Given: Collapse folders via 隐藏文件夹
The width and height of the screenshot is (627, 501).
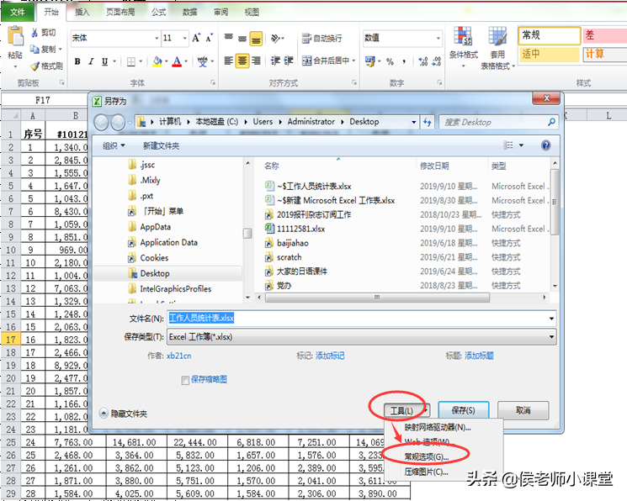Looking at the screenshot, I should [x=124, y=414].
